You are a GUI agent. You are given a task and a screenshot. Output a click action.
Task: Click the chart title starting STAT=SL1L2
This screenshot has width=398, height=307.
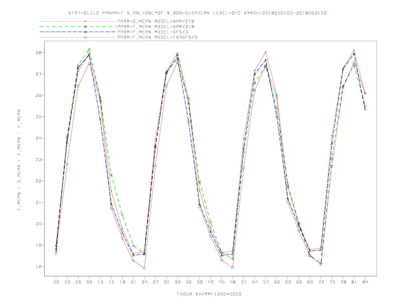coord(197,13)
